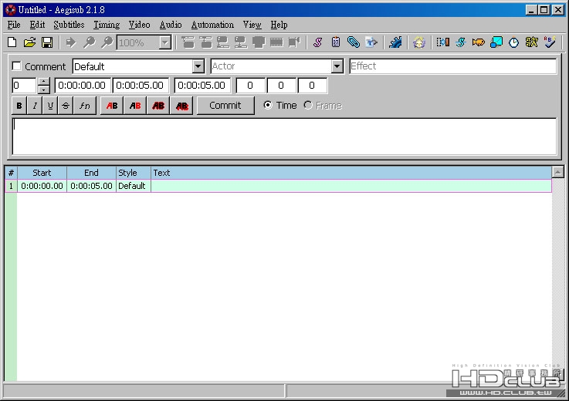This screenshot has height=401, width=569.
Task: Open the Automation menu
Action: pos(212,25)
